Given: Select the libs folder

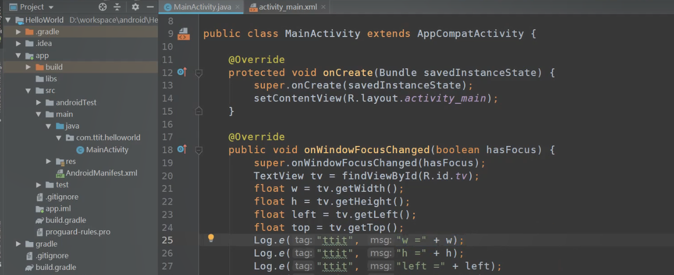Looking at the screenshot, I should pyautogui.click(x=51, y=78).
